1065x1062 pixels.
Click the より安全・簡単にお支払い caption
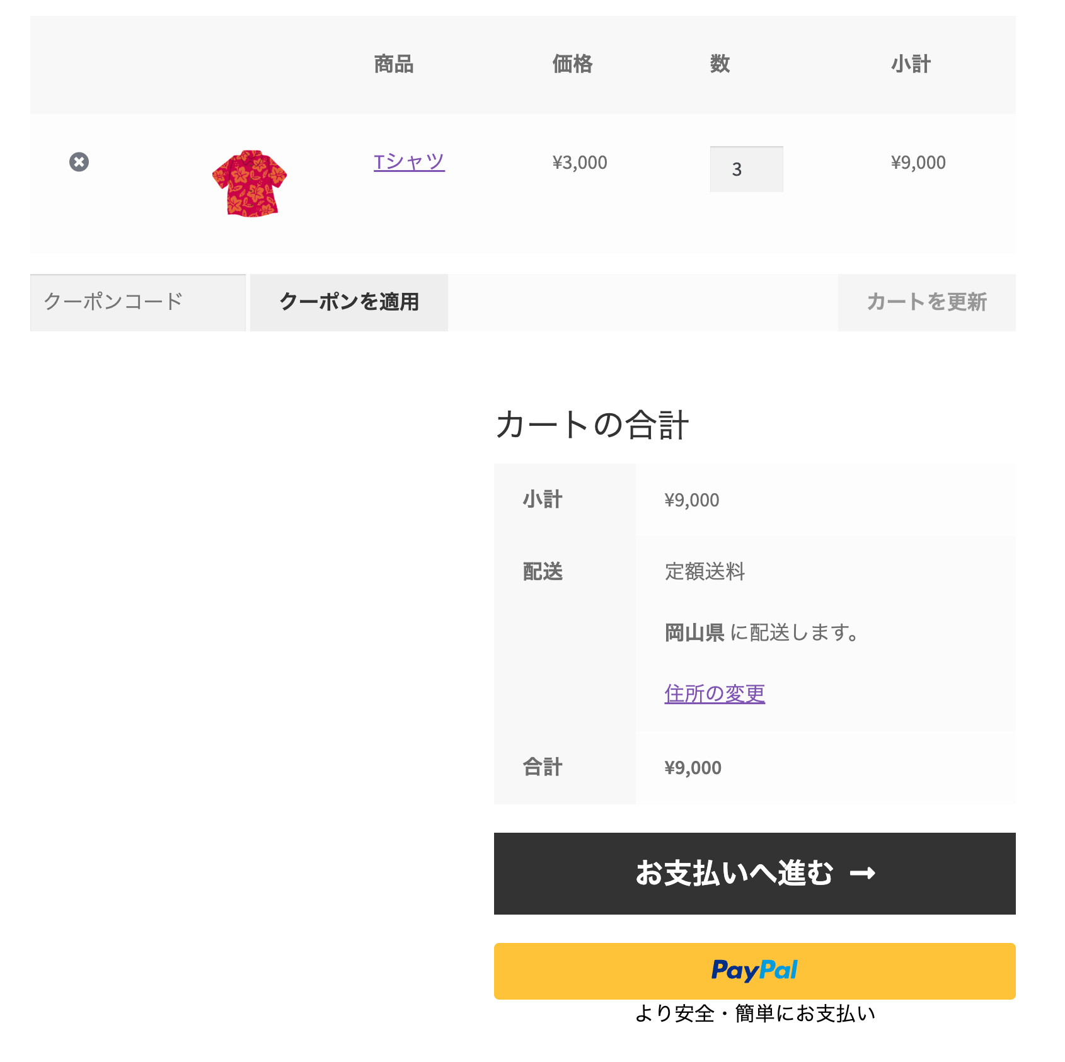pos(755,1013)
